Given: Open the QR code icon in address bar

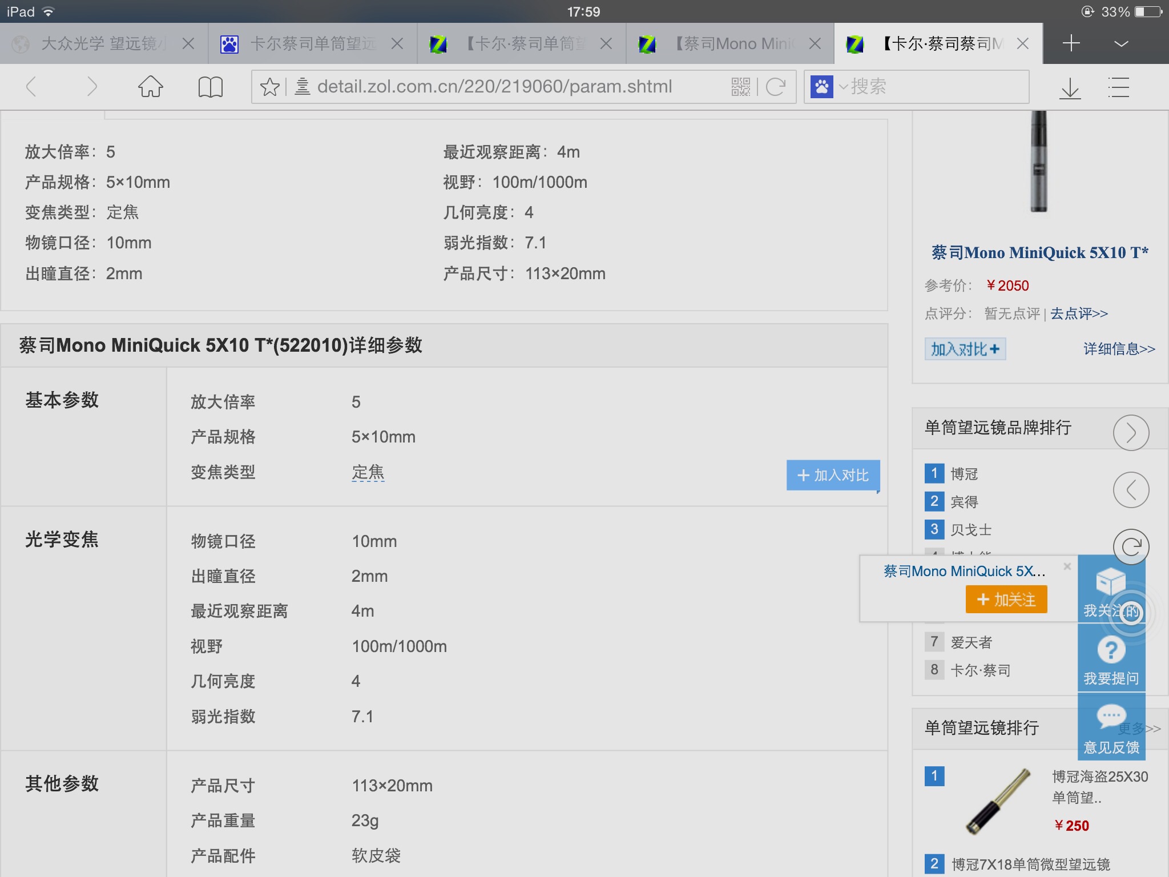Looking at the screenshot, I should [x=741, y=87].
